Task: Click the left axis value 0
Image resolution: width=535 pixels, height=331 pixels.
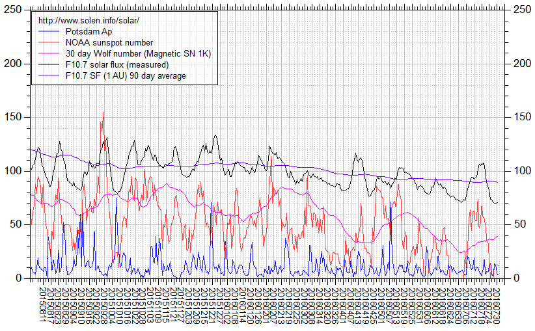Action: pyautogui.click(x=19, y=278)
